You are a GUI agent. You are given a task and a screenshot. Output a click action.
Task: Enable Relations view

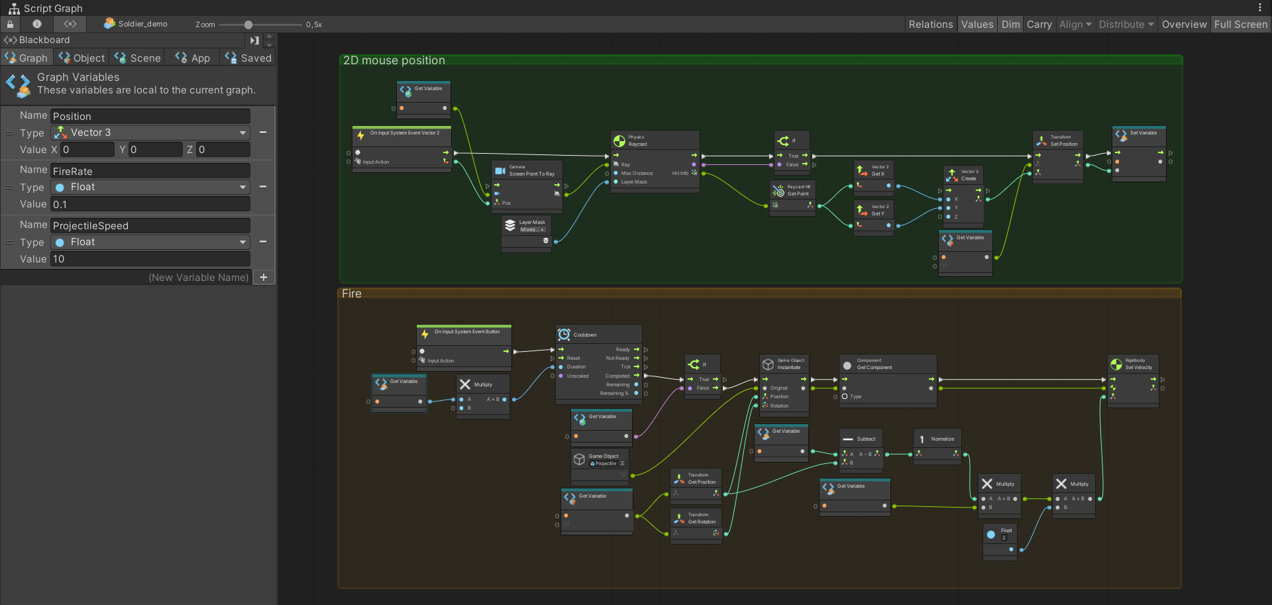click(930, 24)
